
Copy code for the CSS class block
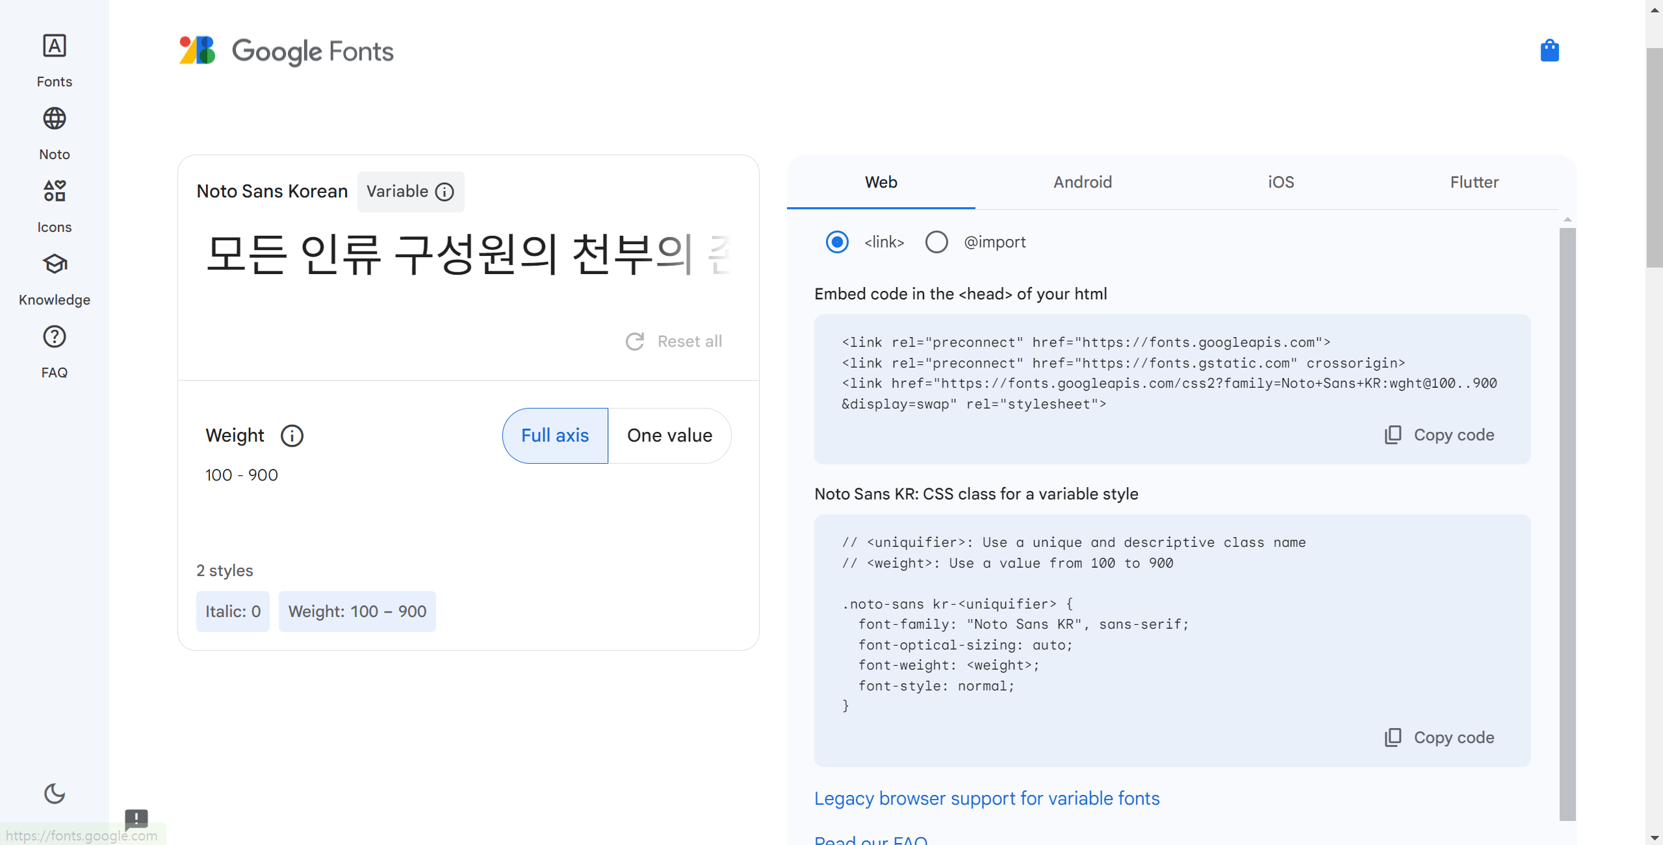pyautogui.click(x=1439, y=738)
